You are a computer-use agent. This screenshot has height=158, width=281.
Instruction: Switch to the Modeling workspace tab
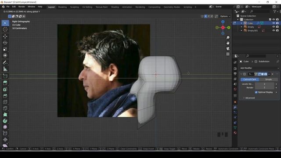62,7
